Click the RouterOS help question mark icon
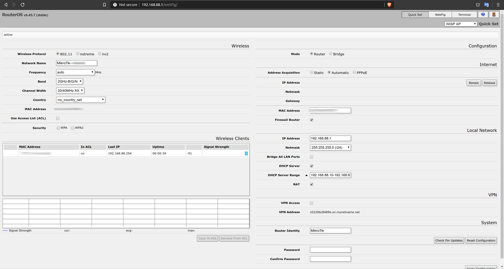This screenshot has height=269, width=504. [483, 14]
